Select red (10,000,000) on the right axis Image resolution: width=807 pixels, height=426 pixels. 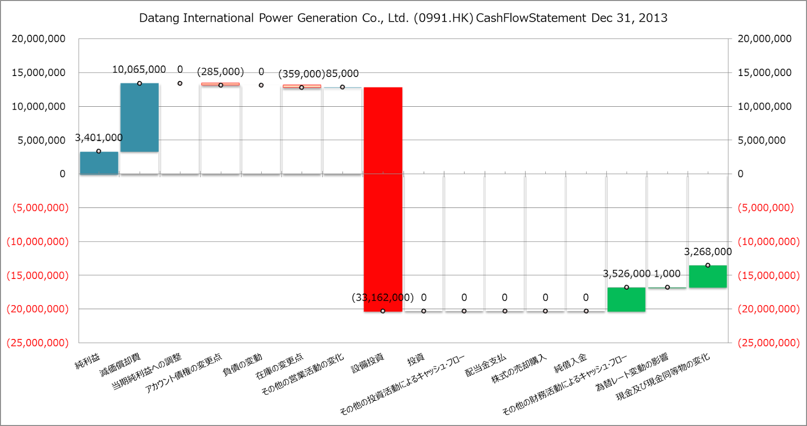(x=769, y=241)
